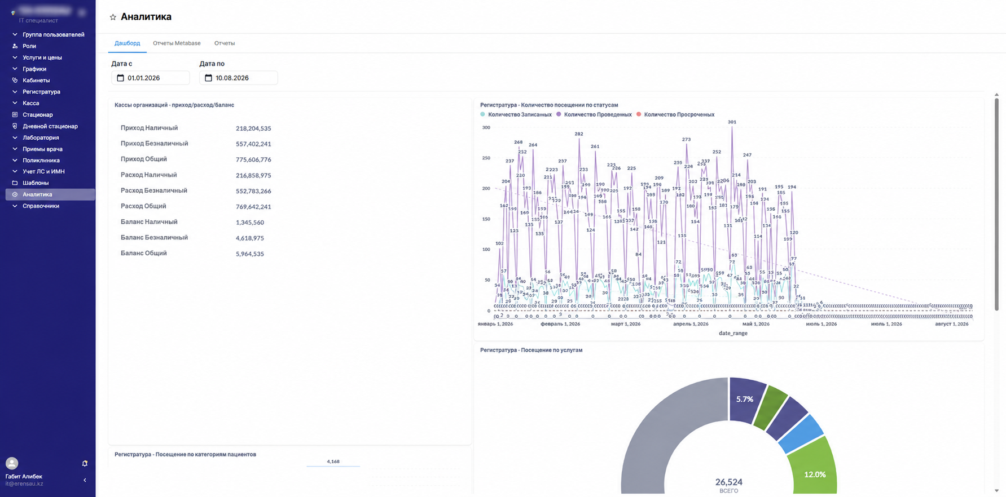Click the IT специалист role text

point(38,21)
